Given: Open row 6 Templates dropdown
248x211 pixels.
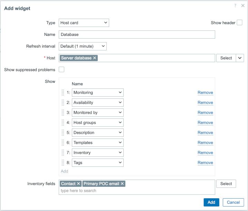Looking at the screenshot, I should pyautogui.click(x=98, y=143).
